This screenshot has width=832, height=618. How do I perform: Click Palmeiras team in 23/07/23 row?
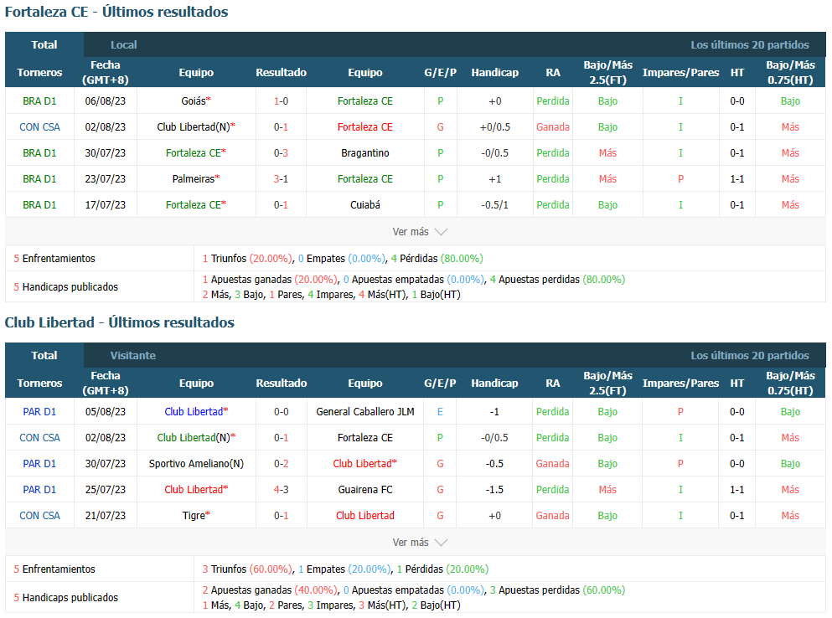pos(196,178)
